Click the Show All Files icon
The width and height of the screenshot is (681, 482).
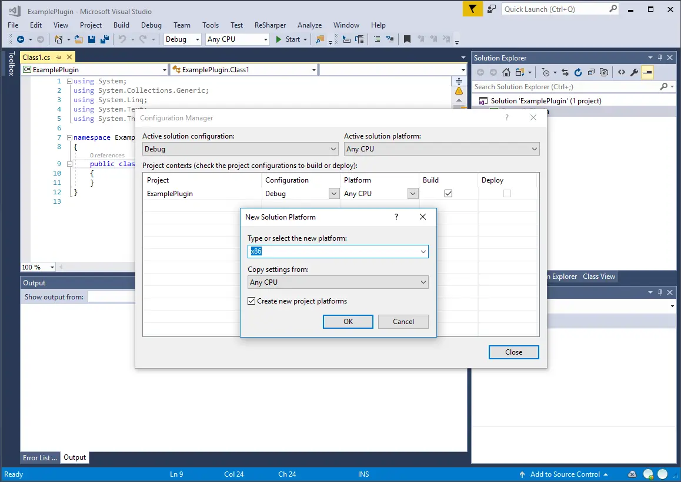pos(604,72)
